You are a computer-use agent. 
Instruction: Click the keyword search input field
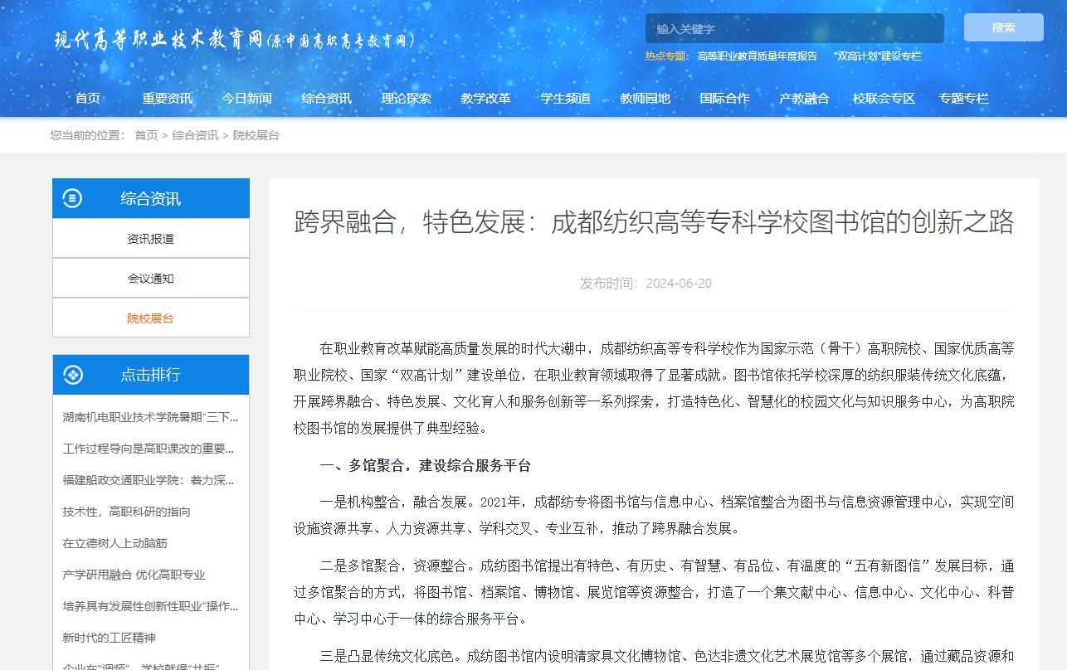793,28
